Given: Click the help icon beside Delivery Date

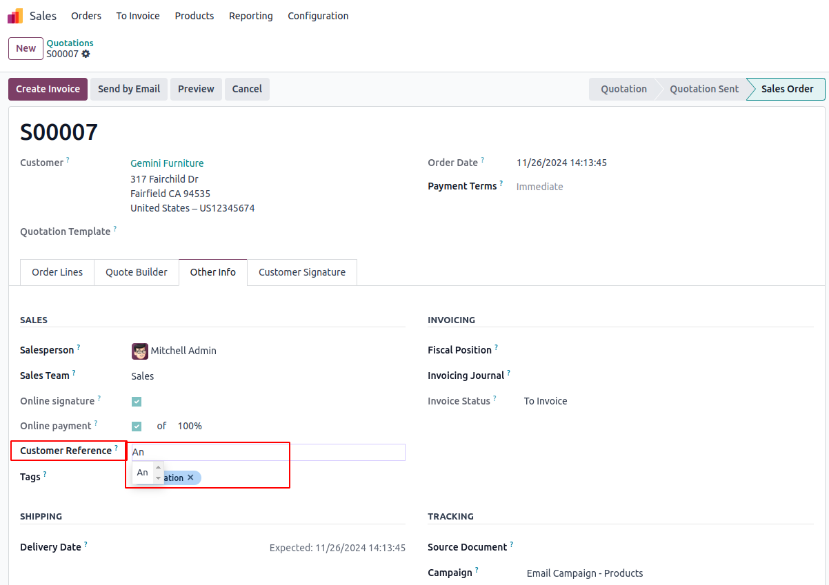Looking at the screenshot, I should (86, 544).
